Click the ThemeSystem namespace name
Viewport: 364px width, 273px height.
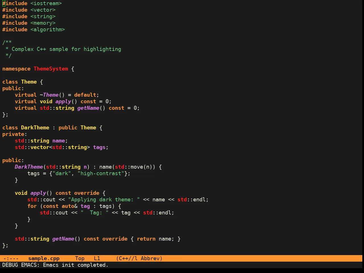(51, 69)
